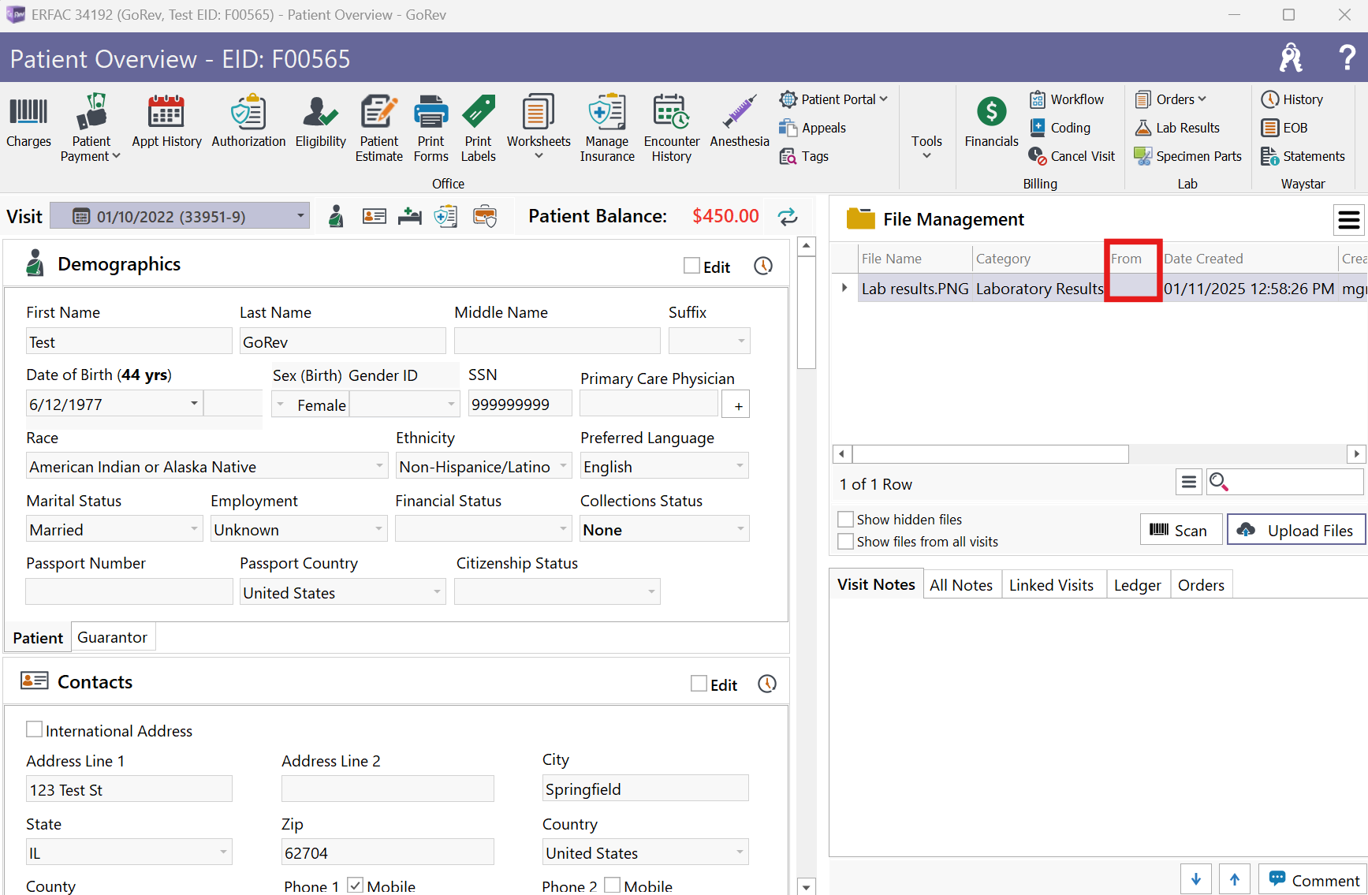The height and width of the screenshot is (895, 1368).
Task: Switch to the Guarantor tab
Action: coord(112,637)
